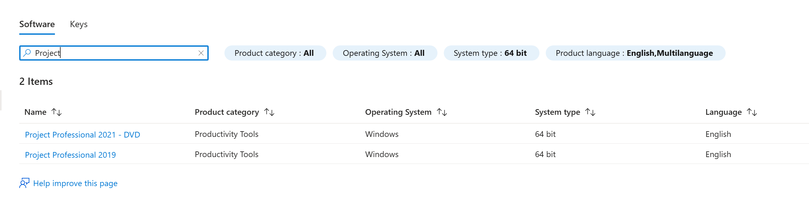Click the Language header text
Viewport: 809px width, 211px height.
point(723,112)
